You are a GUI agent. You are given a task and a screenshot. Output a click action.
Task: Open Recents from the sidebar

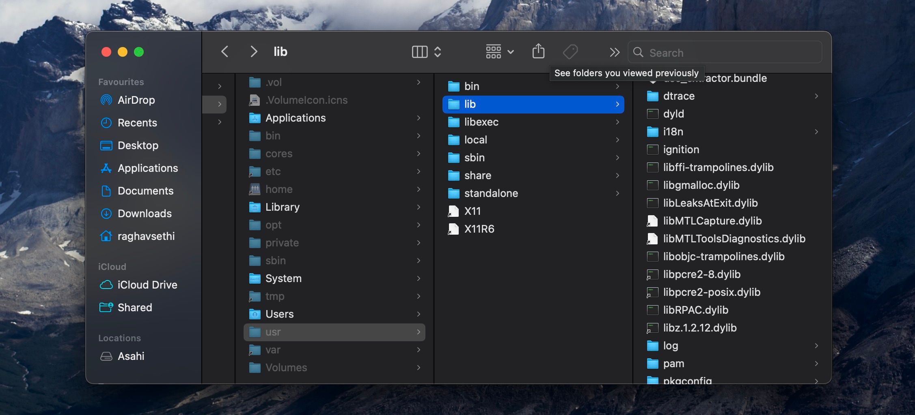pyautogui.click(x=137, y=123)
